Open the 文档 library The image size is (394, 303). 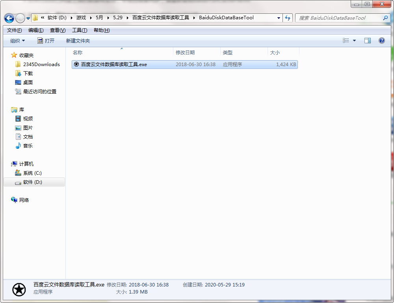tap(28, 137)
